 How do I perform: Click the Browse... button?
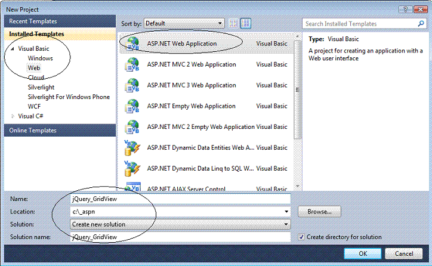click(x=319, y=212)
